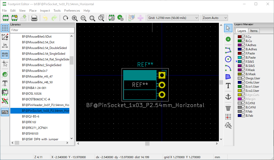Screen dimensions: 274x160
Task: Toggle the footprint tree ab? icon
Action: tap(5, 112)
